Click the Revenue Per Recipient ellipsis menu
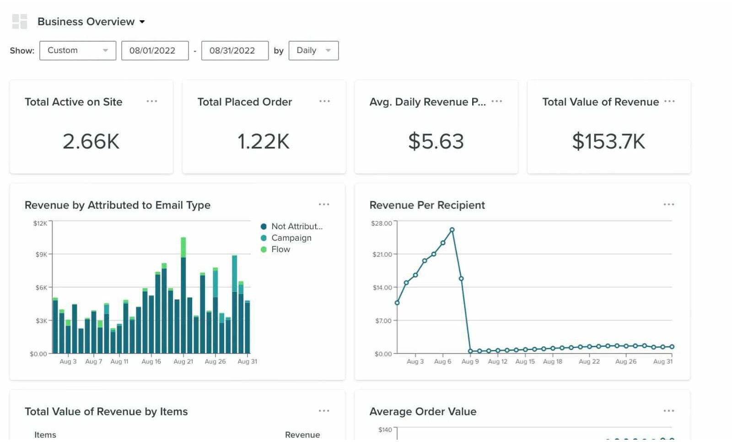 click(x=669, y=205)
